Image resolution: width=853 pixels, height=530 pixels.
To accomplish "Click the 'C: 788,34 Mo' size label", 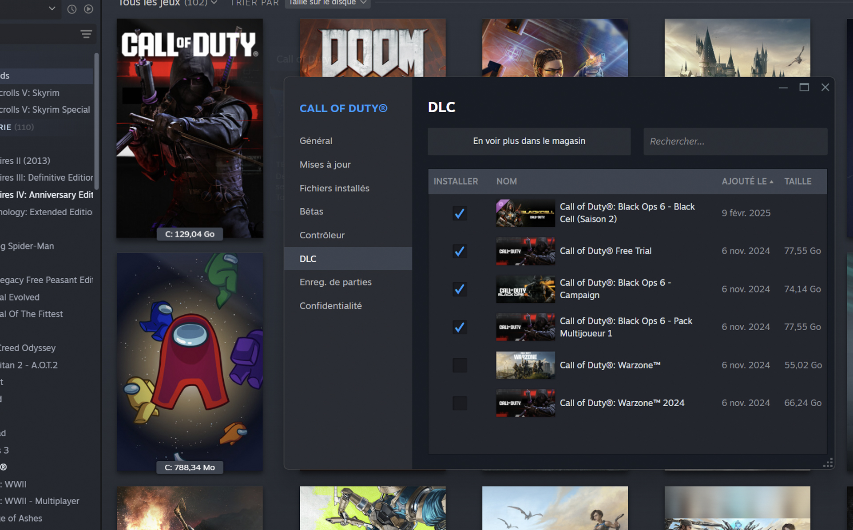I will coord(190,467).
